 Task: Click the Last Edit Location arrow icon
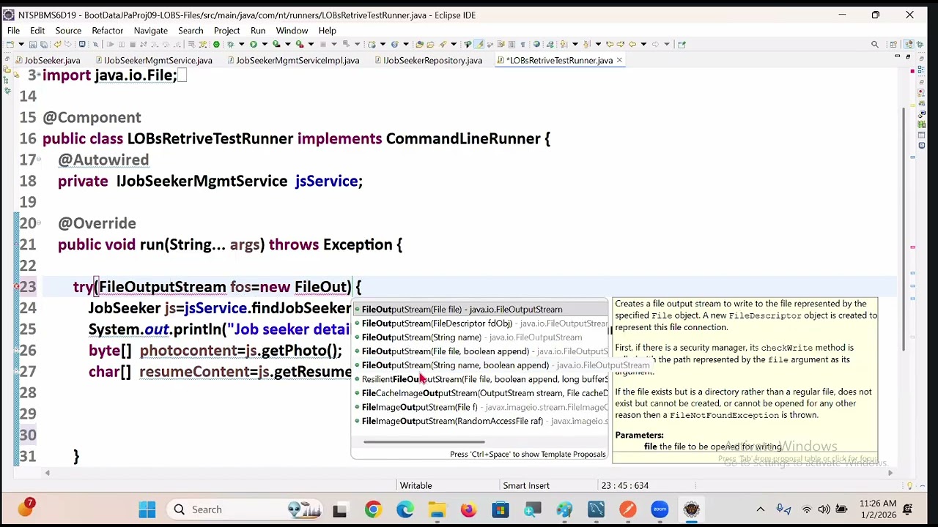609,44
